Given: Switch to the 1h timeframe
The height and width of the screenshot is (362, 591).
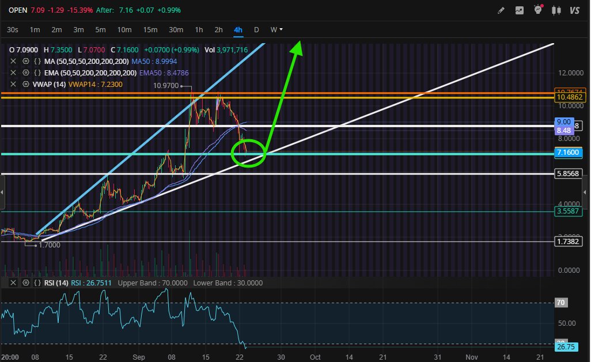Looking at the screenshot, I should (199, 30).
